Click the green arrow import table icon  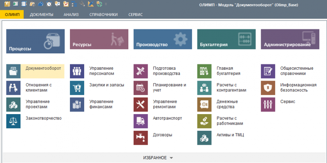(x=16, y=4)
